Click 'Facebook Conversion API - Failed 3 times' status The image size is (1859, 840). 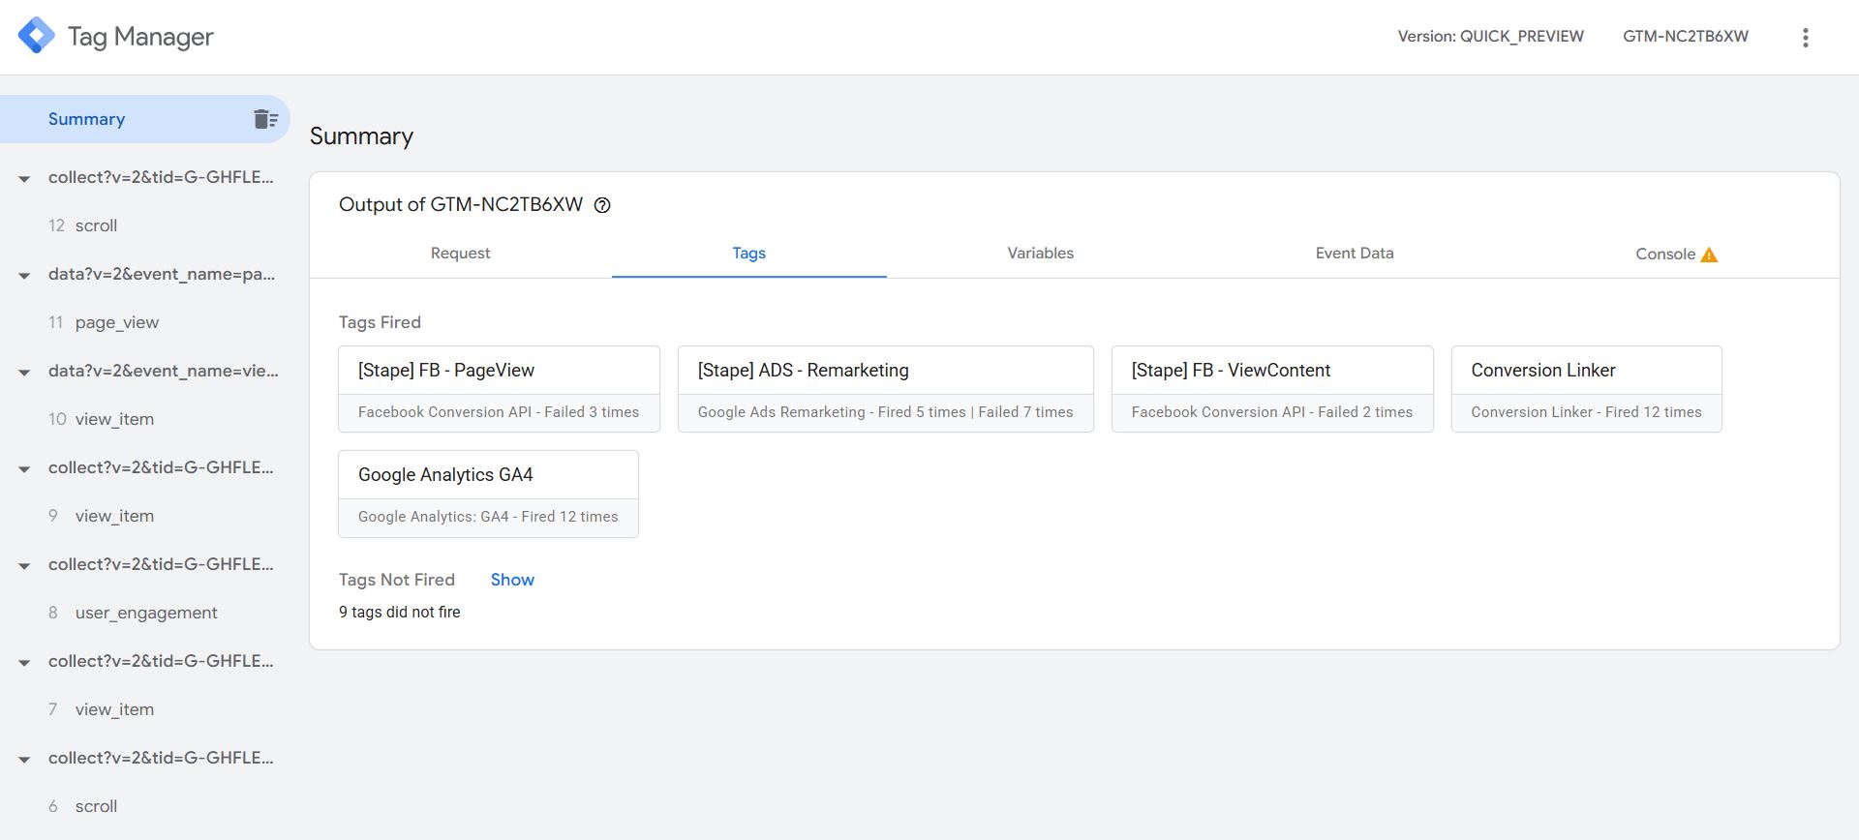pyautogui.click(x=499, y=412)
